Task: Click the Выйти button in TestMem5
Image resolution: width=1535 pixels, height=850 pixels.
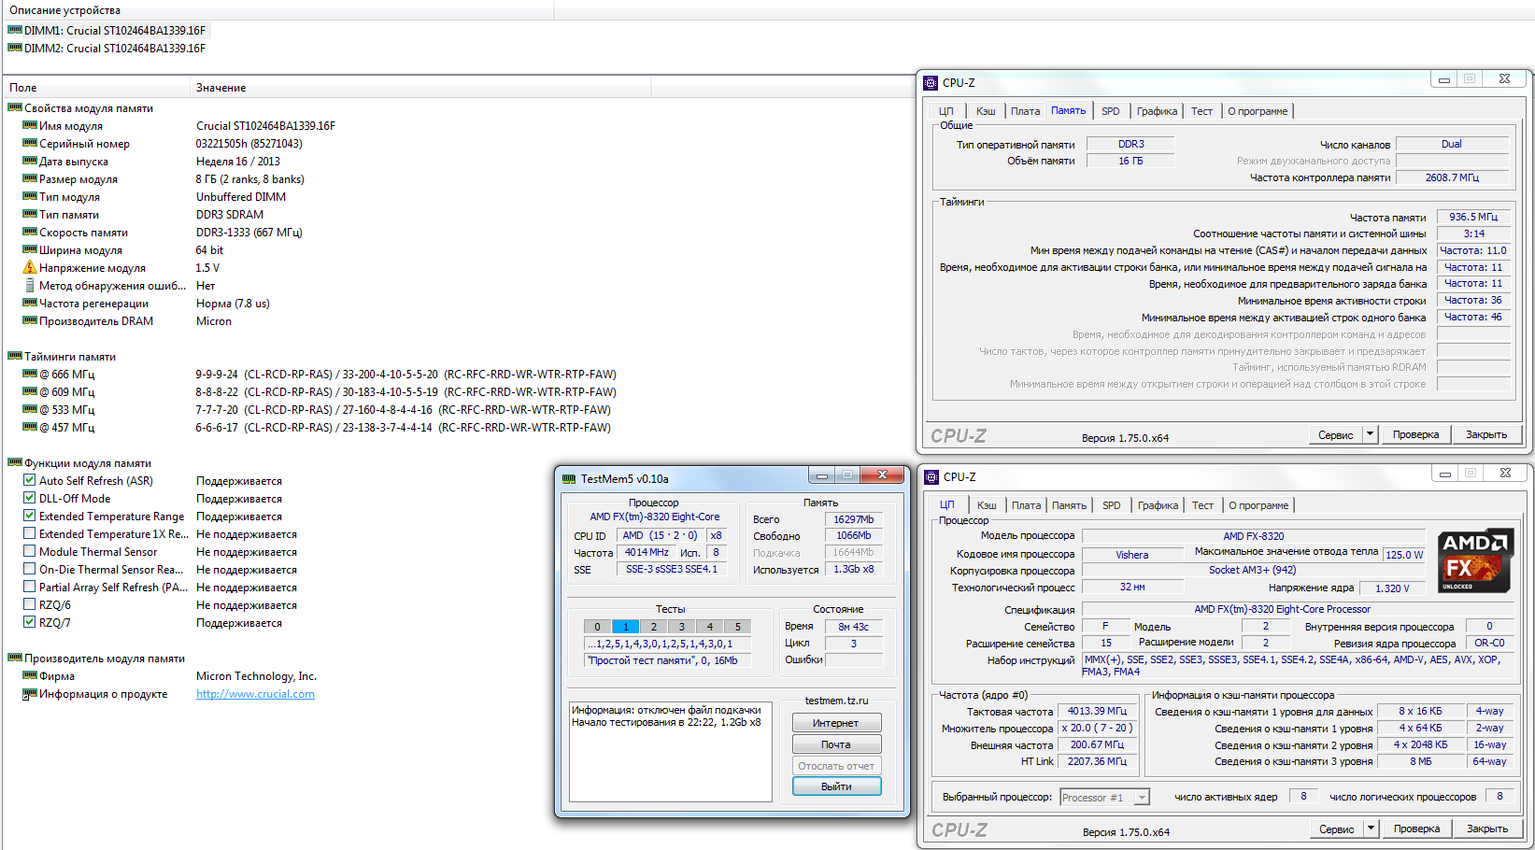Action: (x=836, y=786)
